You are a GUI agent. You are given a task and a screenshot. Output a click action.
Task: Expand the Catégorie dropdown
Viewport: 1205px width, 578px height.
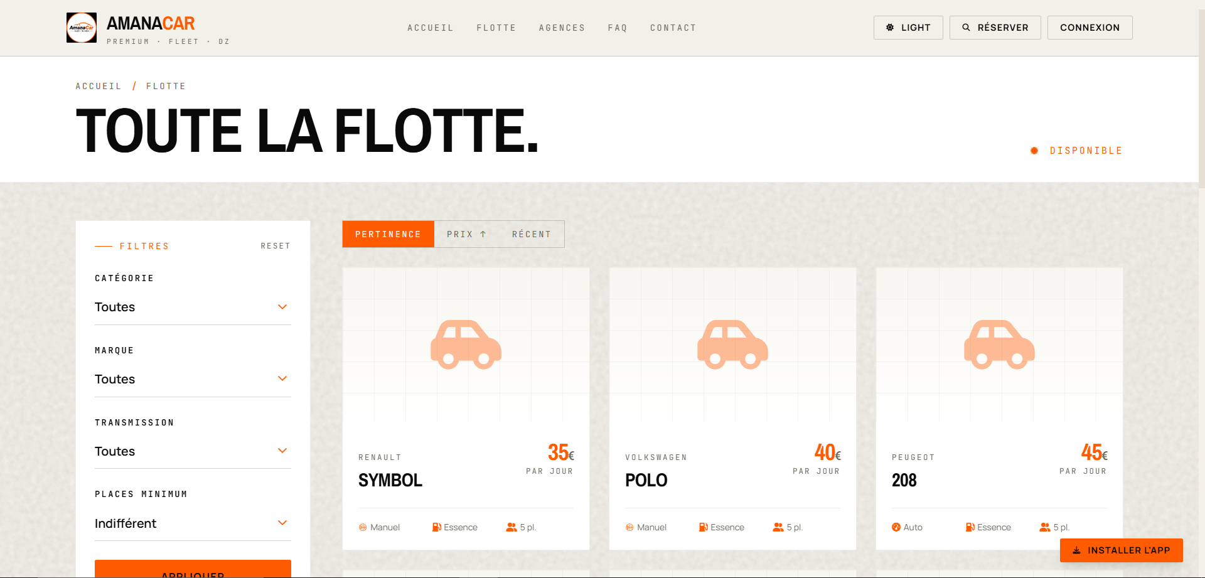pyautogui.click(x=193, y=307)
